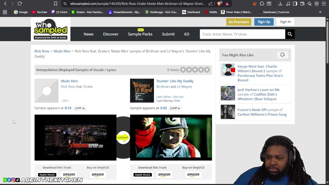Click the Brave Rewards triangle icon
Viewport: 329px width, 185px height.
227,4
